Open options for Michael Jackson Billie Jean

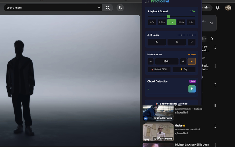[215, 145]
